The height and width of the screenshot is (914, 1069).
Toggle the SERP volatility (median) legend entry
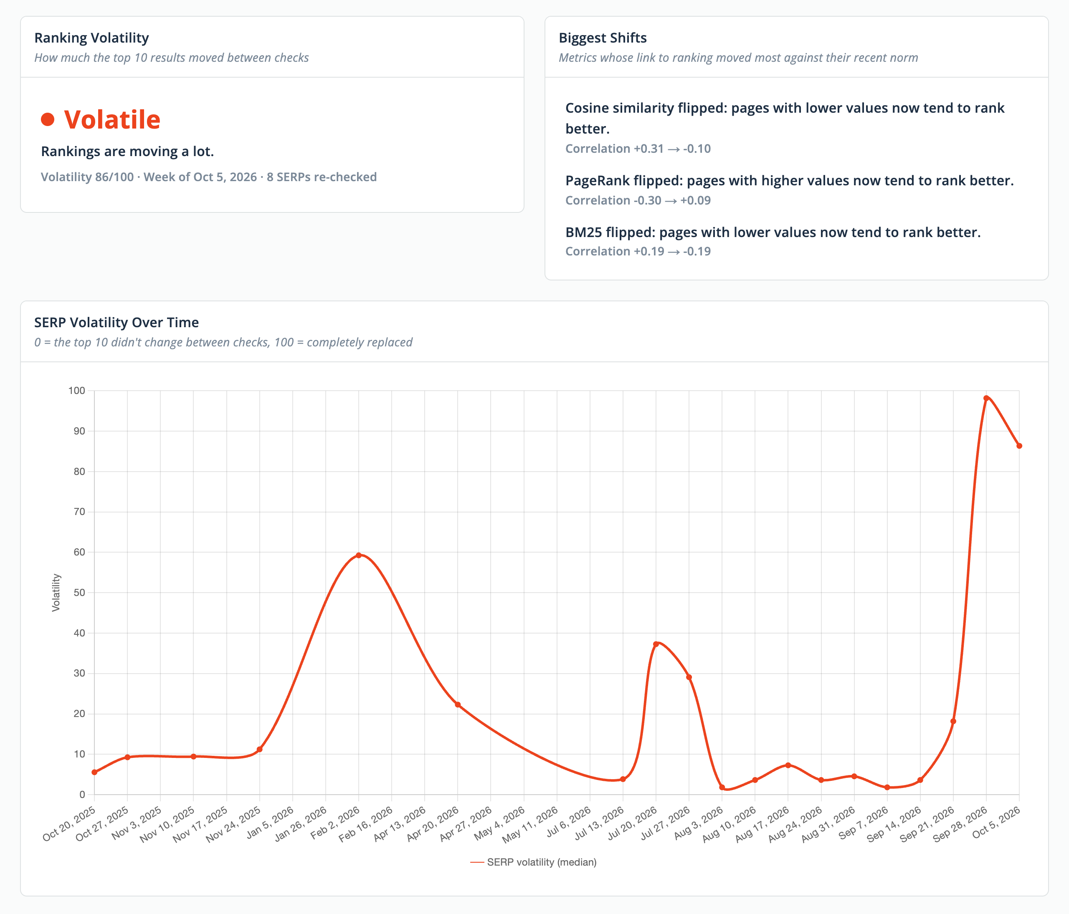534,862
